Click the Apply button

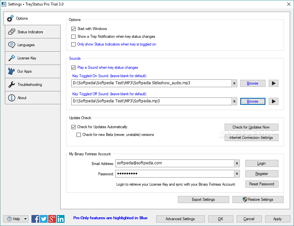[277, 219]
